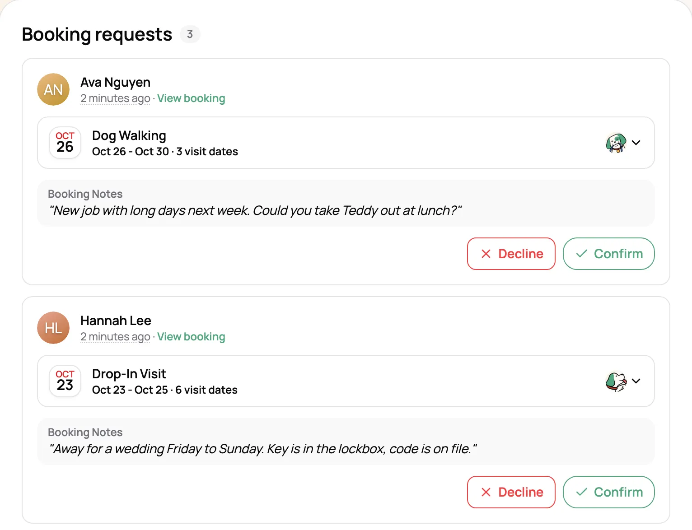Viewport: 692px width, 530px height.
Task: Expand the Dog Walking booking details chevron
Action: point(636,143)
